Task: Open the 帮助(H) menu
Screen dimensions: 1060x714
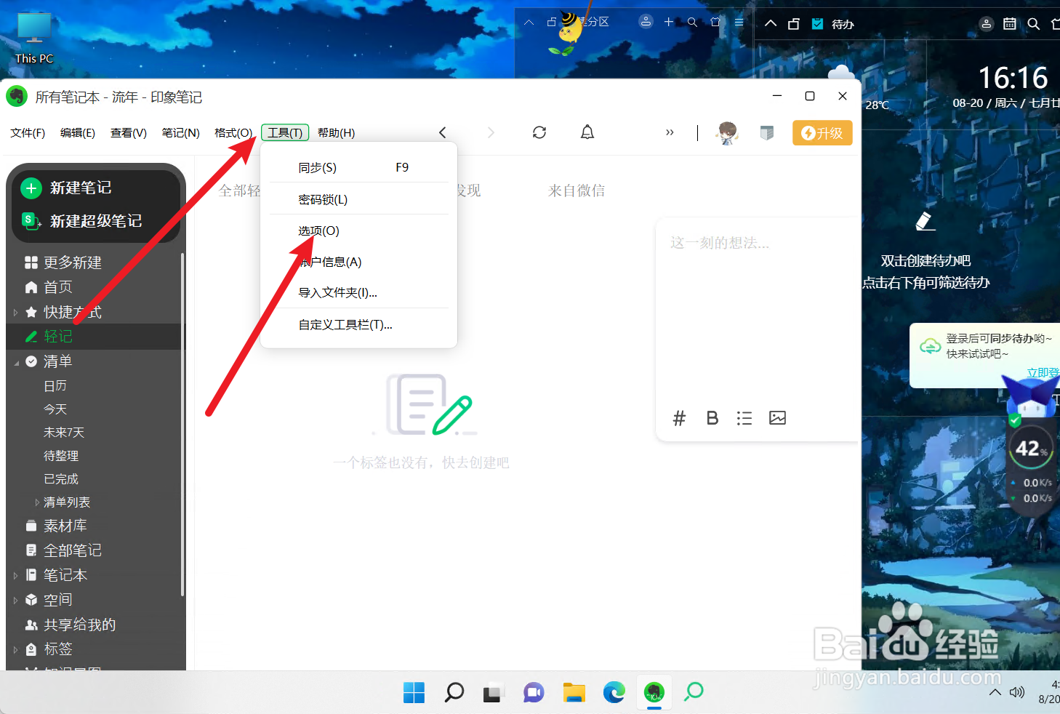Action: tap(337, 133)
